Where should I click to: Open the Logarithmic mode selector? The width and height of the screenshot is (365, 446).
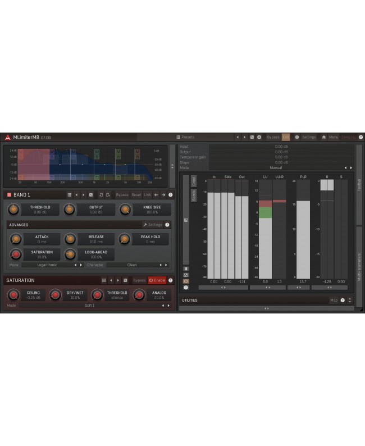coord(47,265)
